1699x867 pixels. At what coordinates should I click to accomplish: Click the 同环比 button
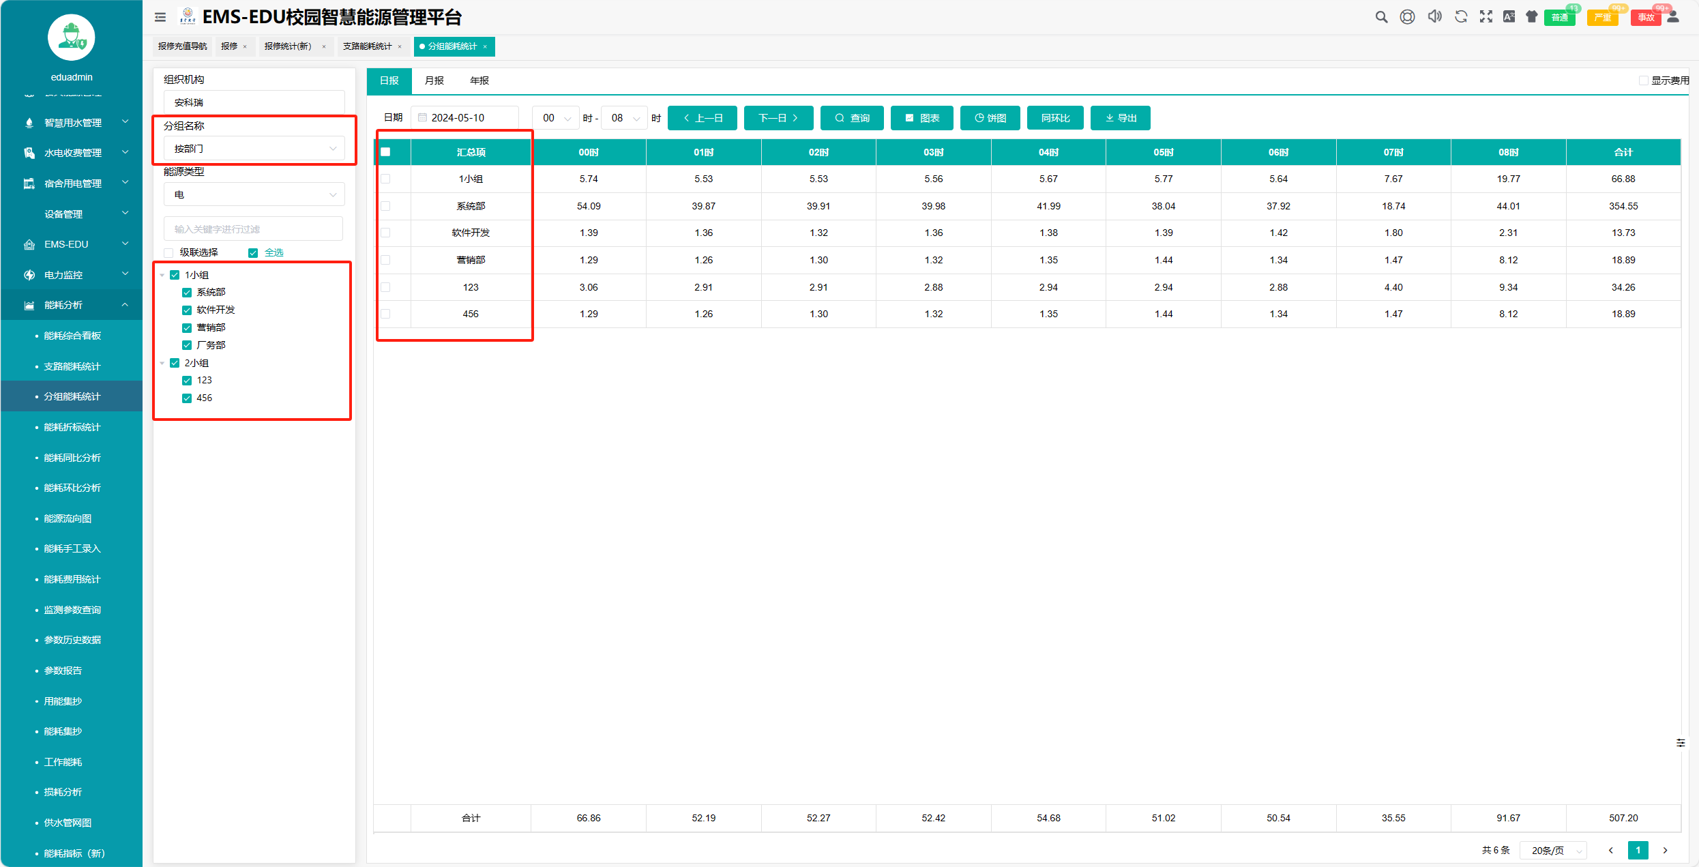click(1055, 118)
